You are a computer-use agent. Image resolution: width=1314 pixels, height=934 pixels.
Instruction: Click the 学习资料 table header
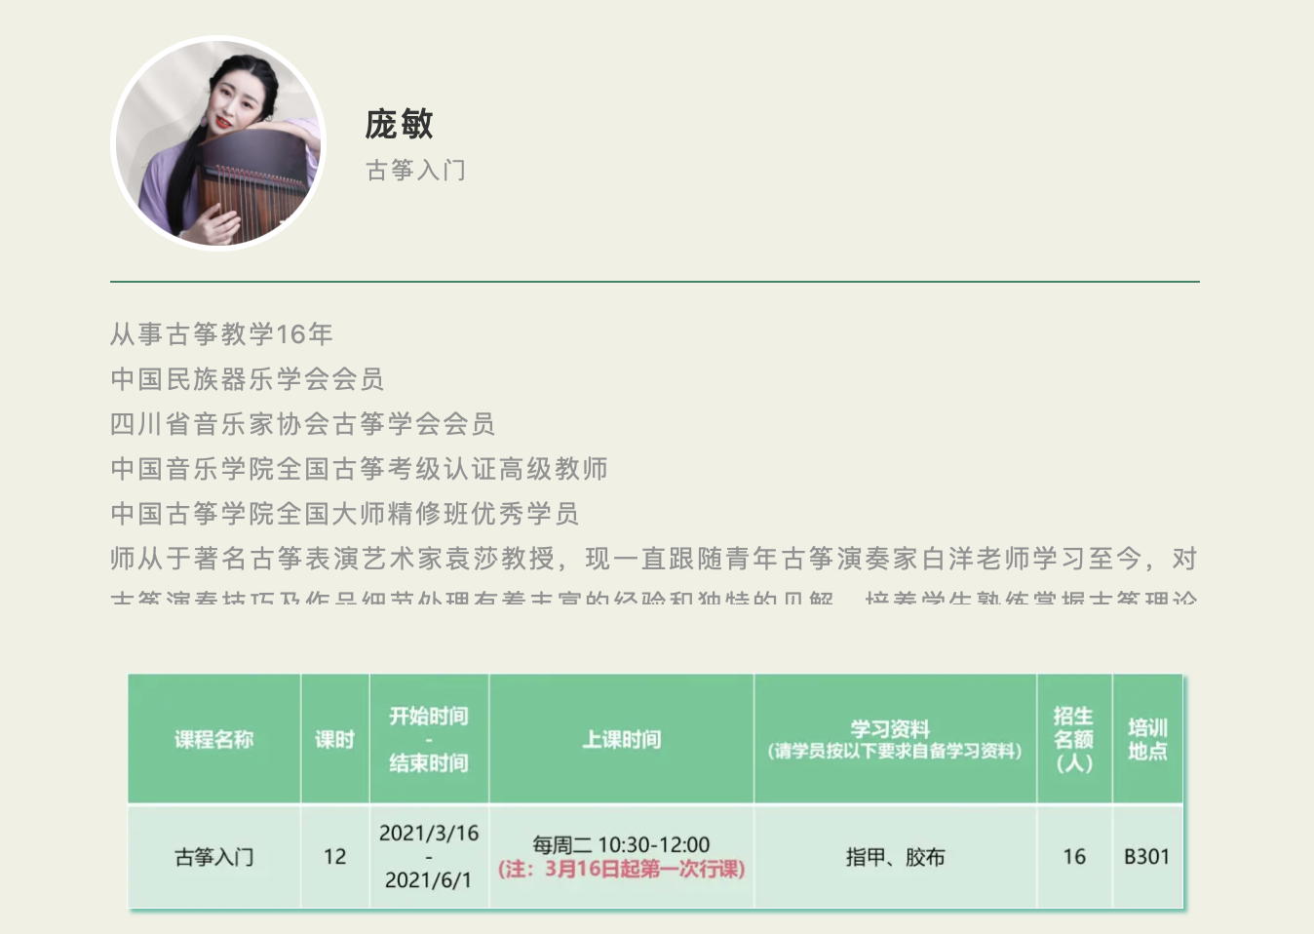point(895,739)
